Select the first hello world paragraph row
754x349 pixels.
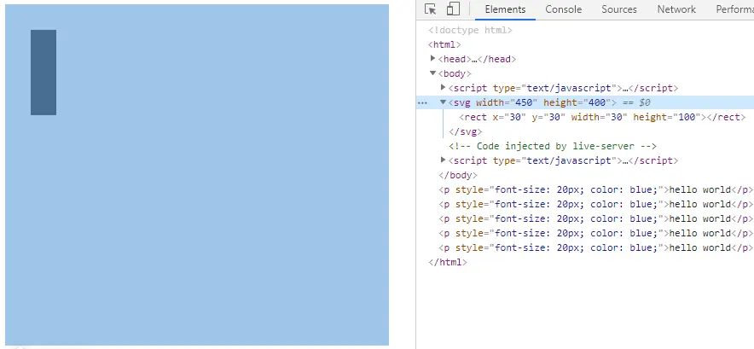click(595, 189)
